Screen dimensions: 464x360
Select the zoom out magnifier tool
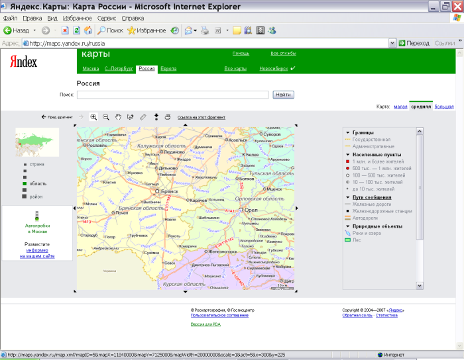point(106,116)
